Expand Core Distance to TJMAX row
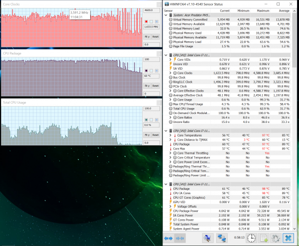Viewport: 299px width, 246px height. pyautogui.click(x=170, y=139)
